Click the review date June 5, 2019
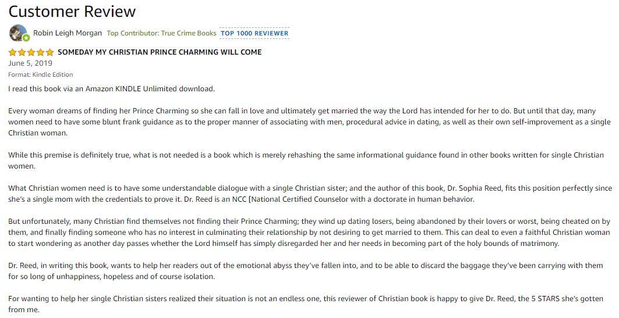This screenshot has width=619, height=318. coord(30,63)
